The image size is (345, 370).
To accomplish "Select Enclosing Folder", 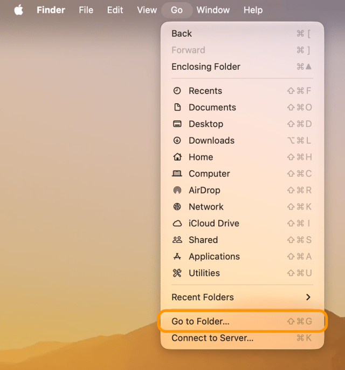I will coord(242,66).
